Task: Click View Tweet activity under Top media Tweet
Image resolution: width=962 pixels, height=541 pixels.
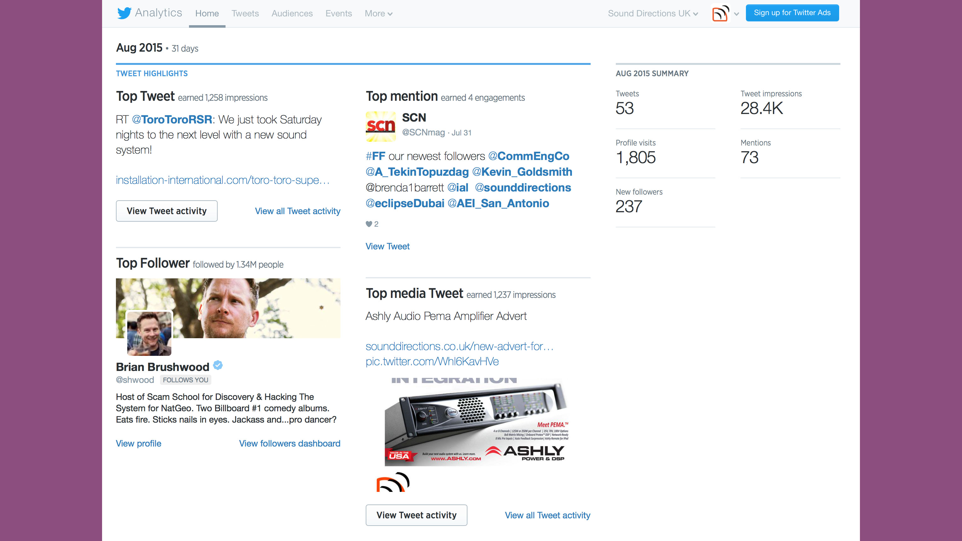Action: coord(416,515)
